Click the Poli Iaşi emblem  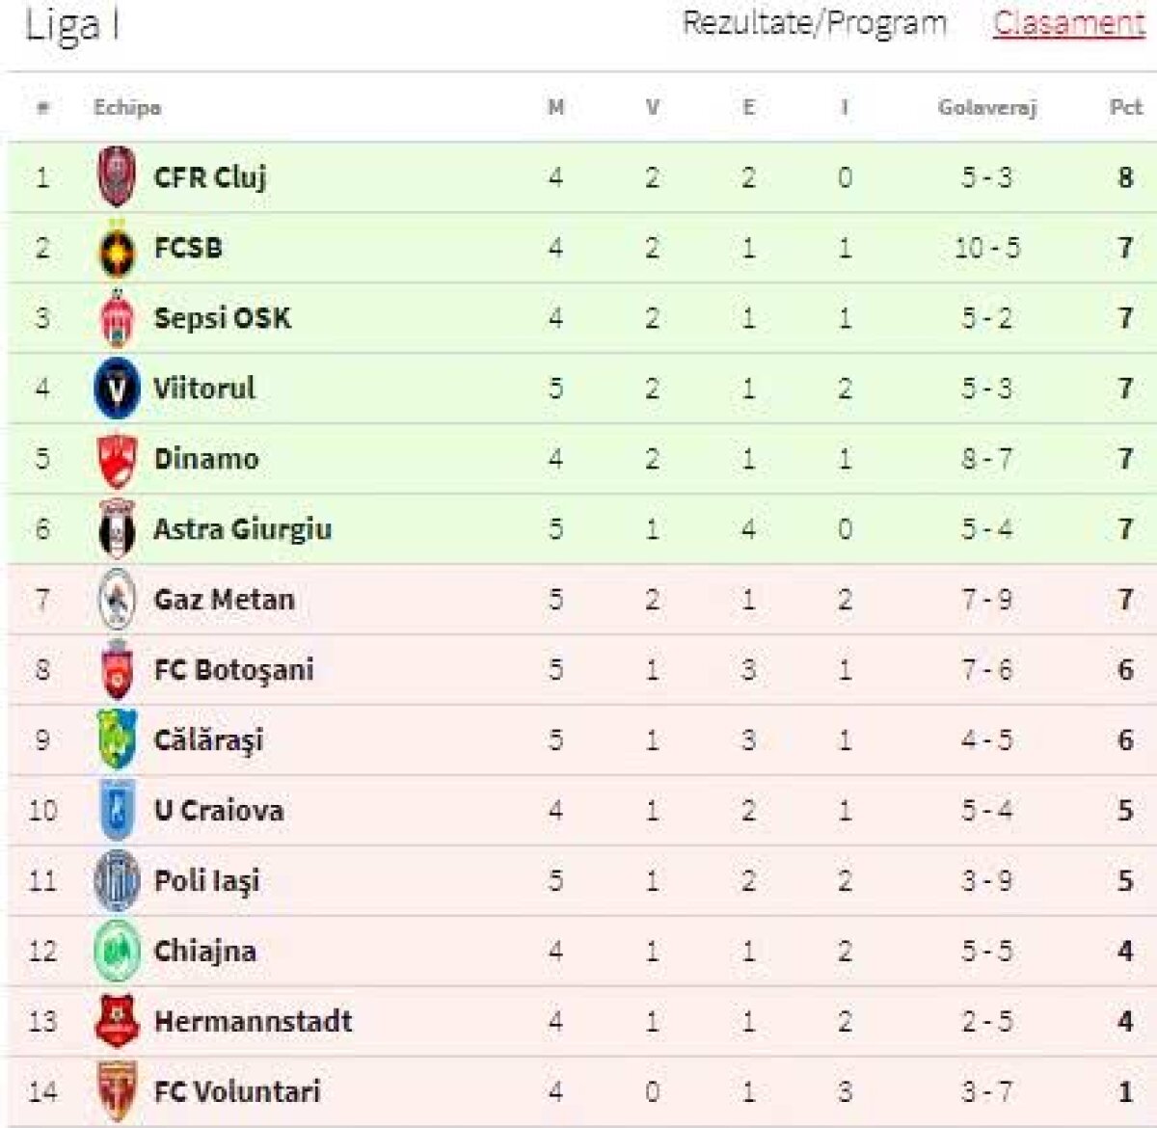[118, 880]
